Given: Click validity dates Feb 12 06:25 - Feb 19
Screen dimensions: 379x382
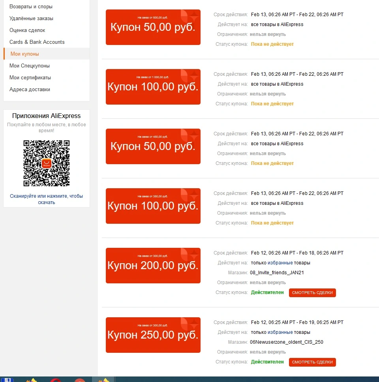Looking at the screenshot, I should click(x=297, y=322).
